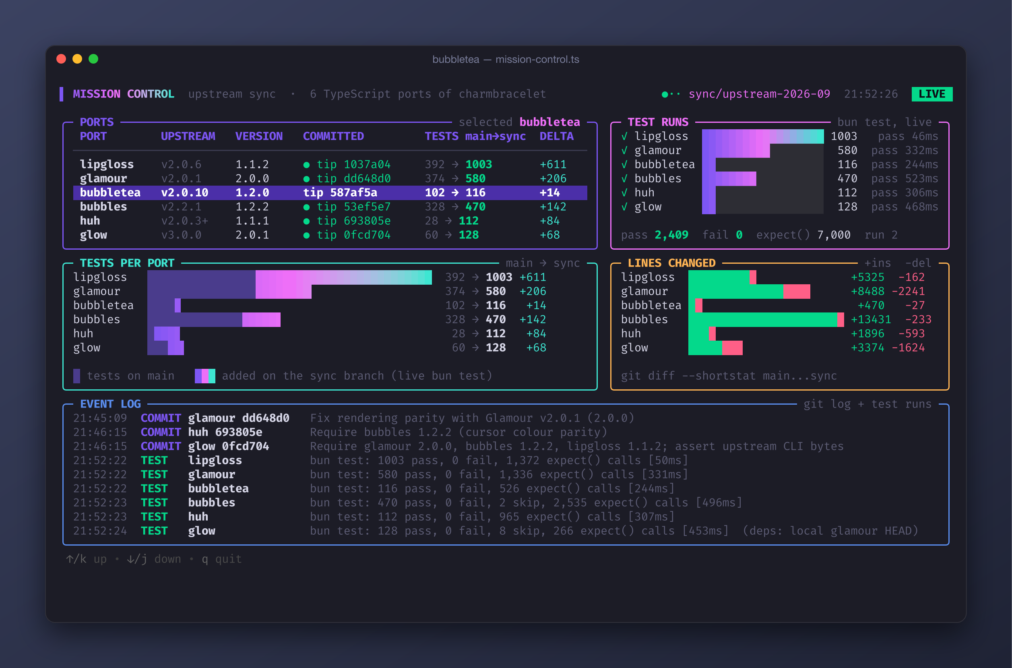Click the green dot beside tip 53ef5e7
Viewport: 1012px width, 668px height.
[x=306, y=207]
